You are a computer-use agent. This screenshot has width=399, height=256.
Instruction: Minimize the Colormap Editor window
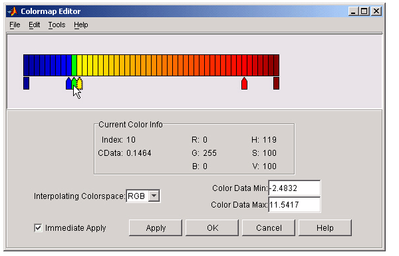point(353,11)
